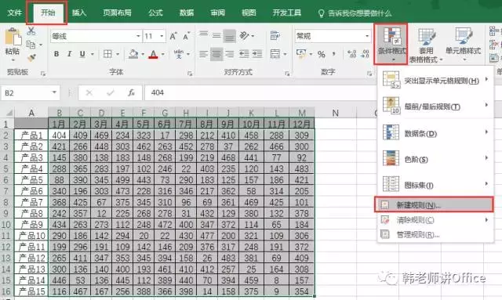This screenshot has width=502, height=300.
Task: Decrease font size with smaller A icon
Action: (x=187, y=36)
